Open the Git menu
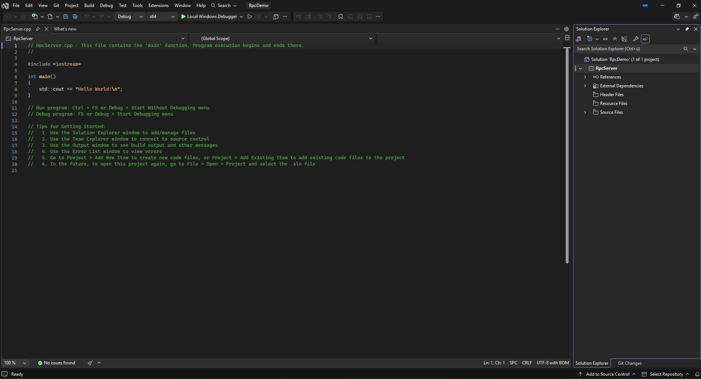 (56, 6)
